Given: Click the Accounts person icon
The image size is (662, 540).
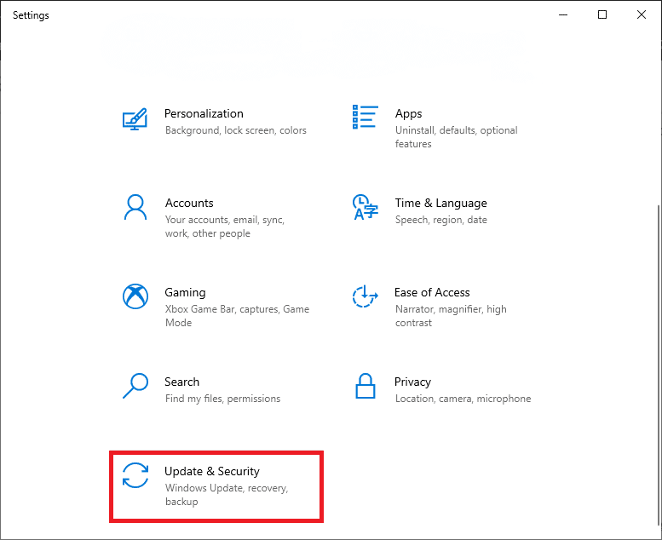Looking at the screenshot, I should click(x=135, y=207).
